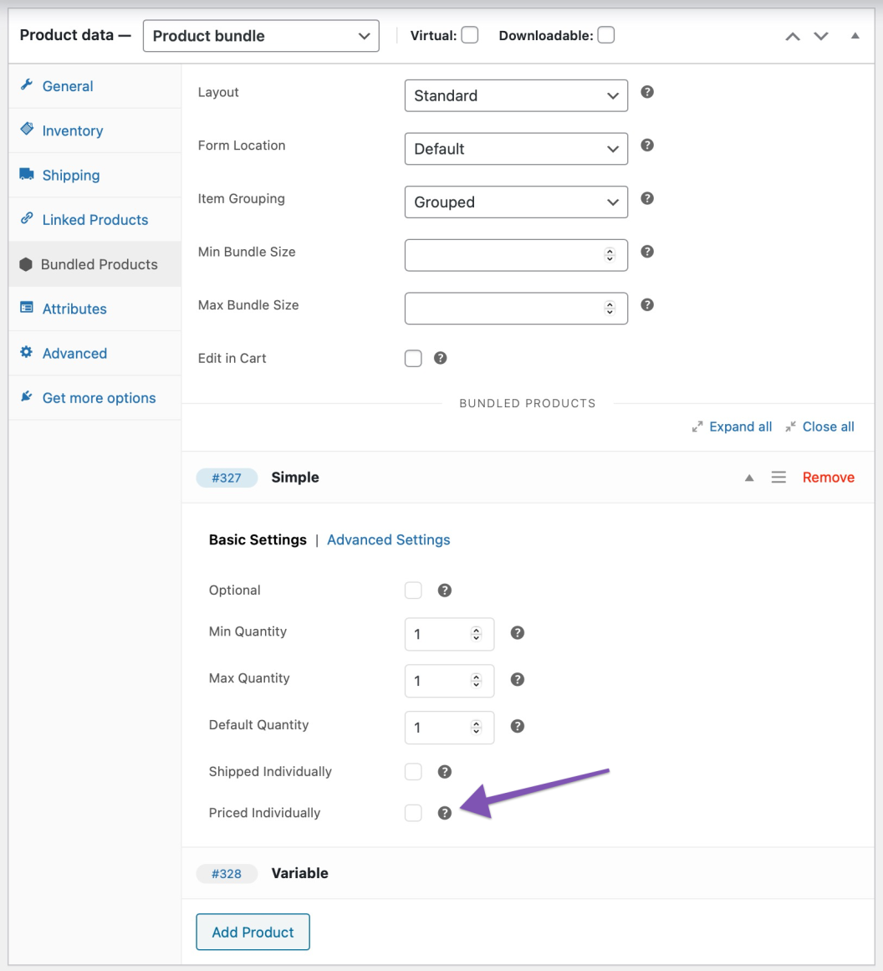Enable Priced Individually for the Simple product

pos(412,812)
